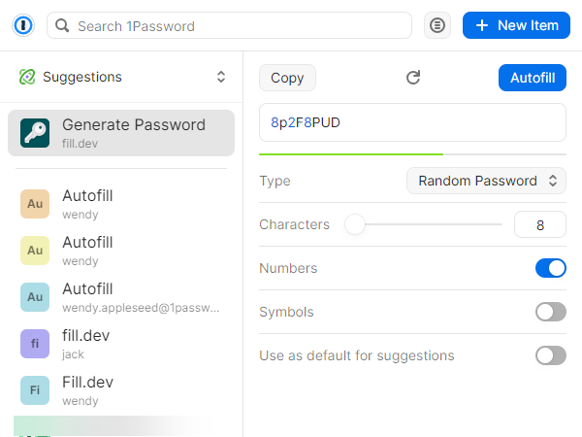Click the Characters length slider handle

355,225
